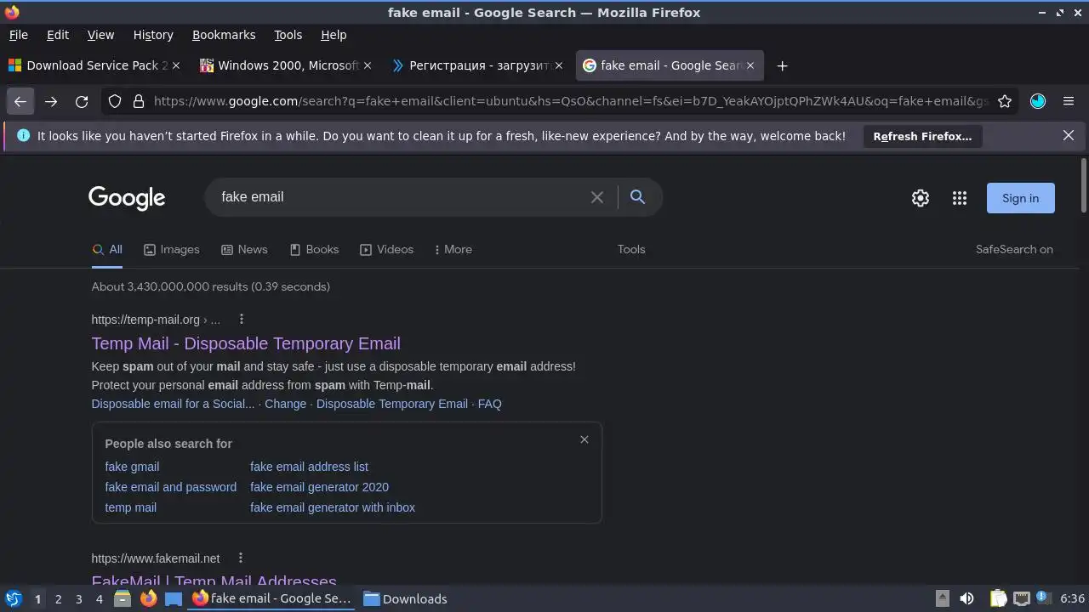
Task: Reload the current page
Action: [82, 101]
